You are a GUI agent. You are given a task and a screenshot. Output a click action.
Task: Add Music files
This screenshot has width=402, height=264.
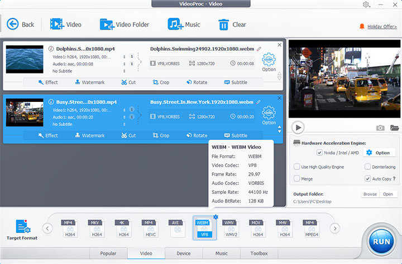[x=184, y=25]
